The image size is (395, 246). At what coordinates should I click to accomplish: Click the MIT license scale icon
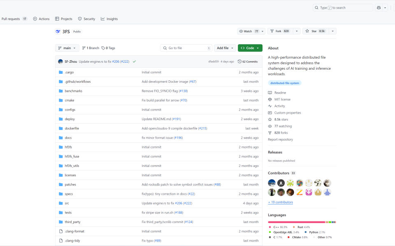click(x=270, y=99)
